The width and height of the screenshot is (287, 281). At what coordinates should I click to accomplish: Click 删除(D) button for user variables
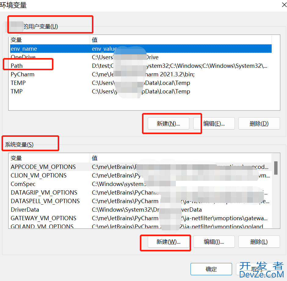click(x=259, y=124)
